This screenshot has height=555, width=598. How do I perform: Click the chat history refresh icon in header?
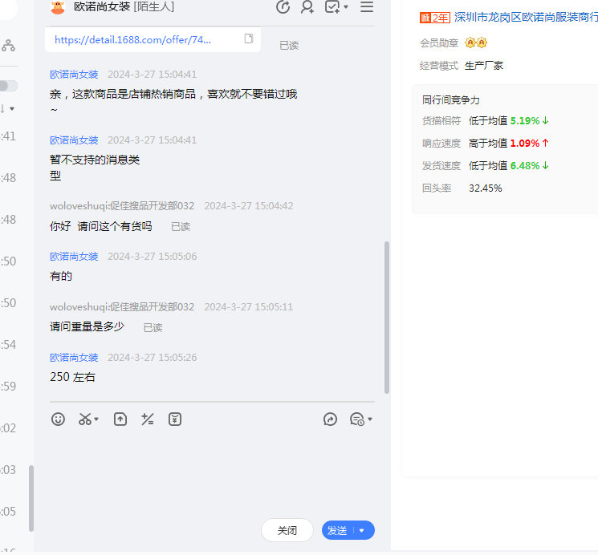coord(283,7)
